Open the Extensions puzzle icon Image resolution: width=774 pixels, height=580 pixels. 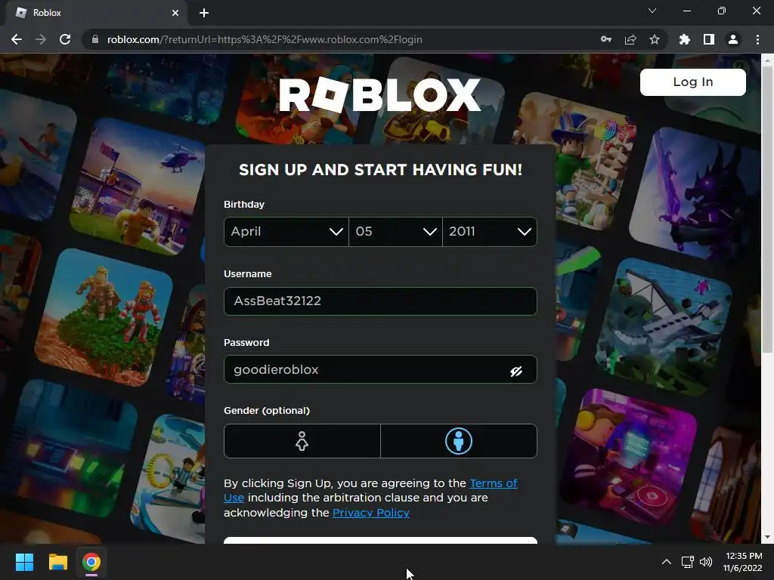tap(685, 39)
